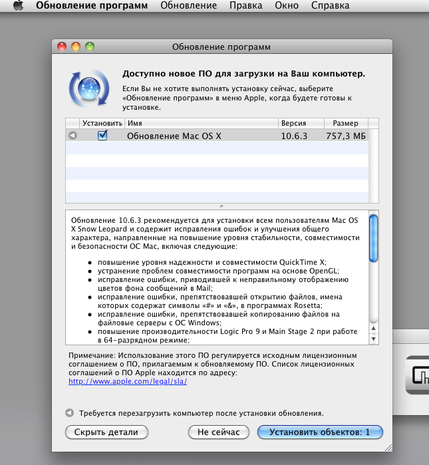Image resolution: width=429 pixels, height=465 pixels.
Task: Click Не сейчас button
Action: pyautogui.click(x=219, y=432)
